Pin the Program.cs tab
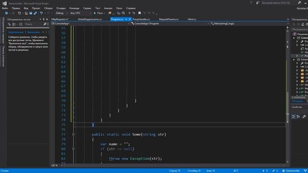This screenshot has height=173, width=308. point(126,19)
